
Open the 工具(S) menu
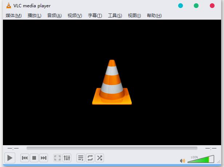(x=115, y=15)
